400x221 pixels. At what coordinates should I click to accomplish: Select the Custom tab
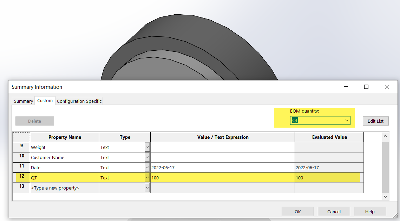[x=45, y=100]
